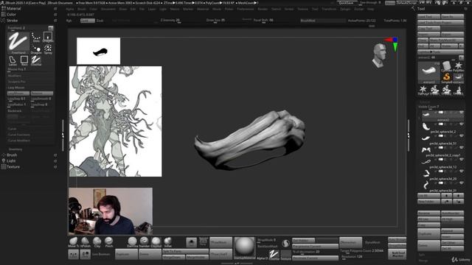Select the DamStandard brush

[x=132, y=242]
